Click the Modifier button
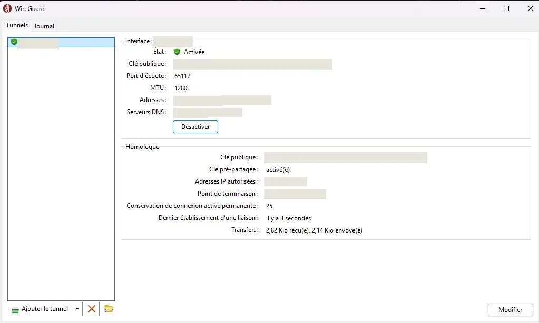 [x=510, y=310]
